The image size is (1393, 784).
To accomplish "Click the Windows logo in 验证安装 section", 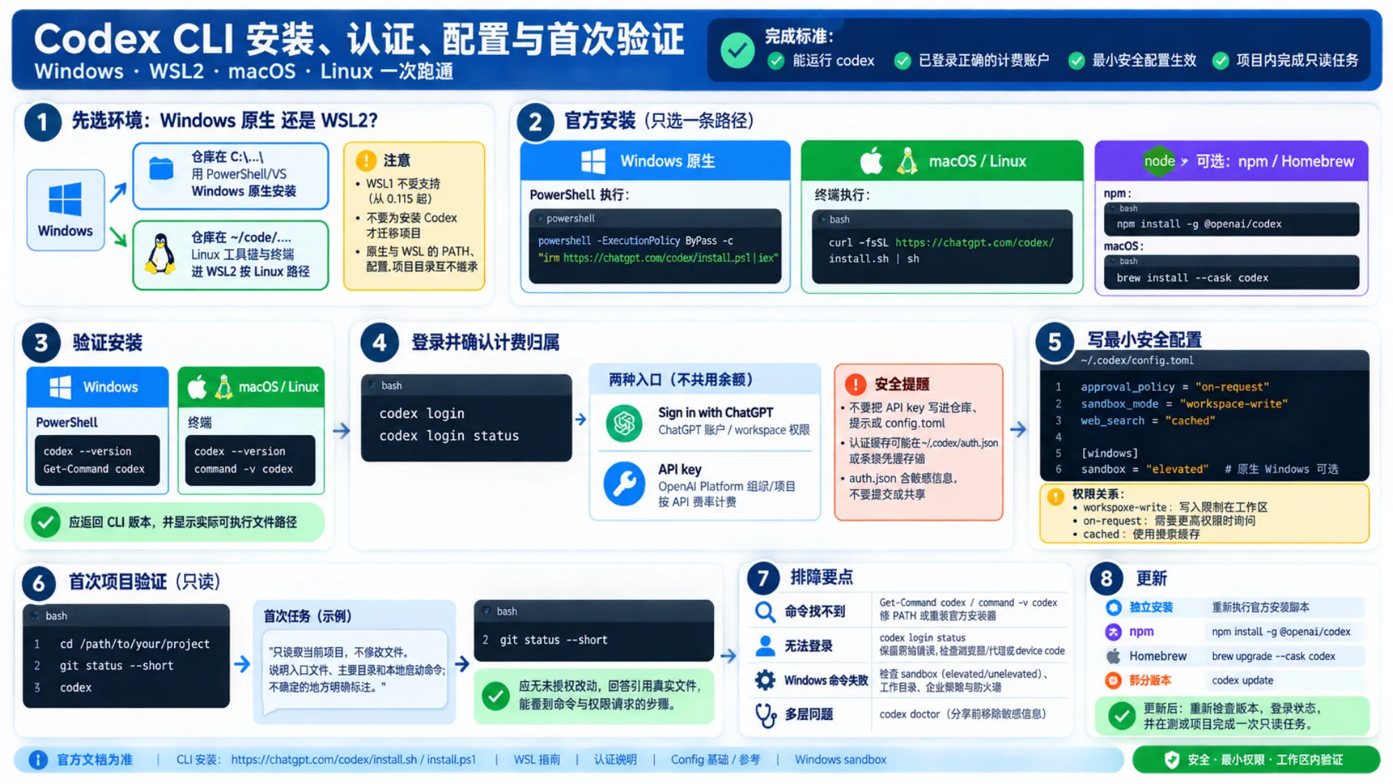I will [60, 387].
